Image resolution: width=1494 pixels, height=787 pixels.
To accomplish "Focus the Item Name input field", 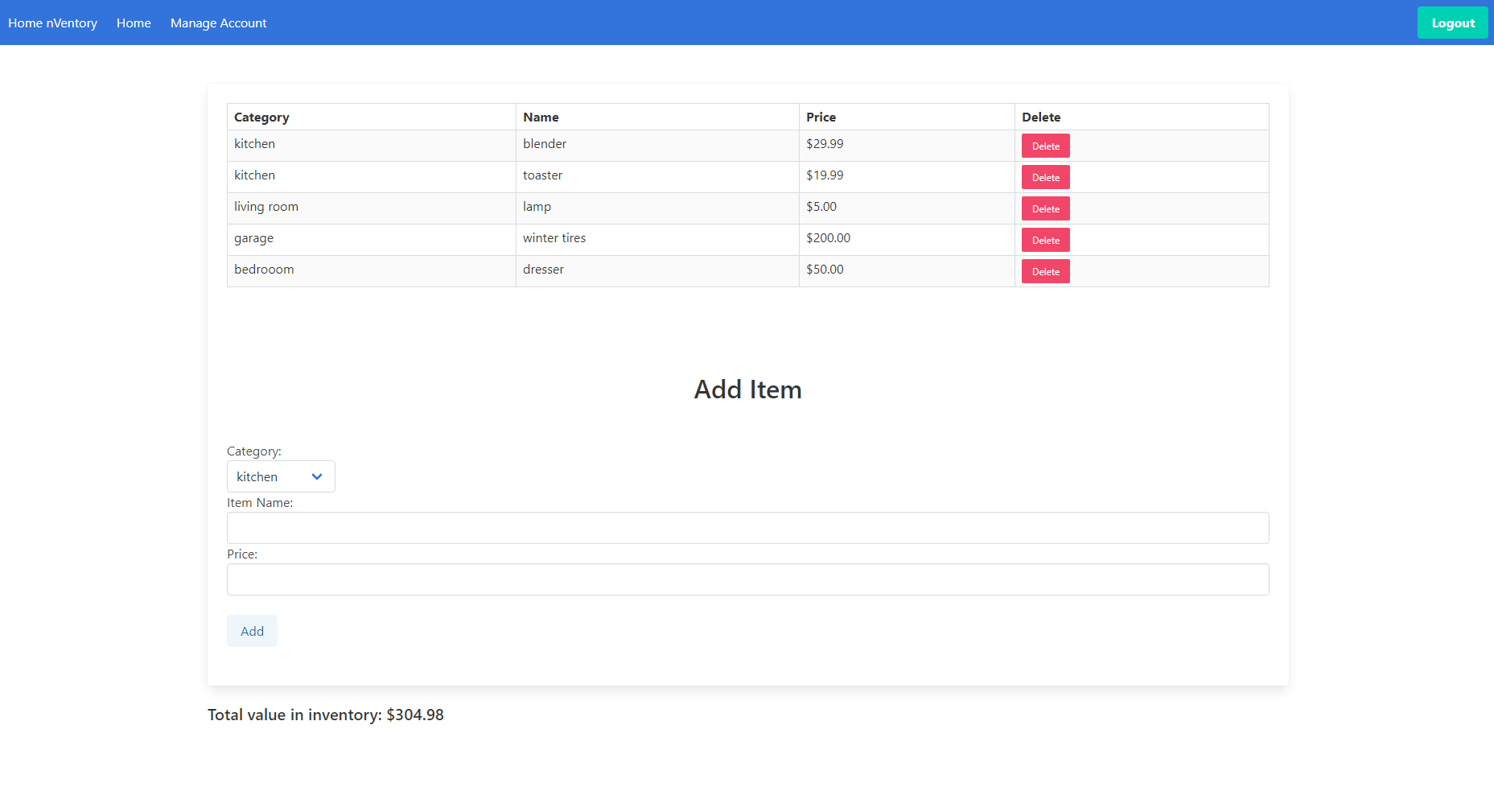I will (x=747, y=528).
